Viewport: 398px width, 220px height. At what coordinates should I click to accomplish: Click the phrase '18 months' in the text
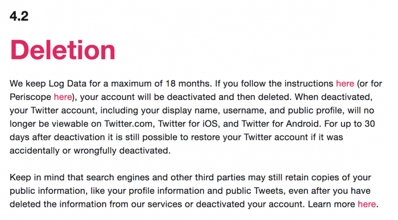(188, 84)
